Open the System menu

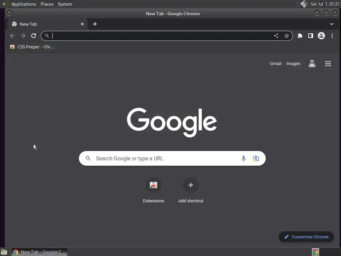[x=65, y=4]
